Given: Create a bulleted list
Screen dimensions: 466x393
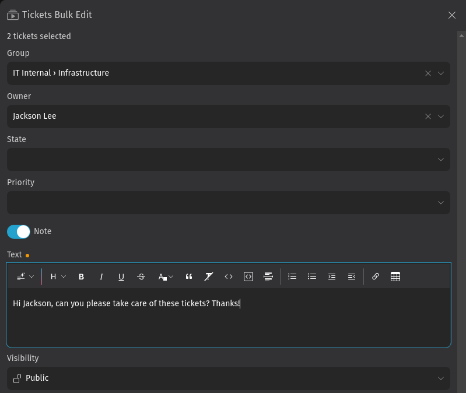Looking at the screenshot, I should point(312,277).
